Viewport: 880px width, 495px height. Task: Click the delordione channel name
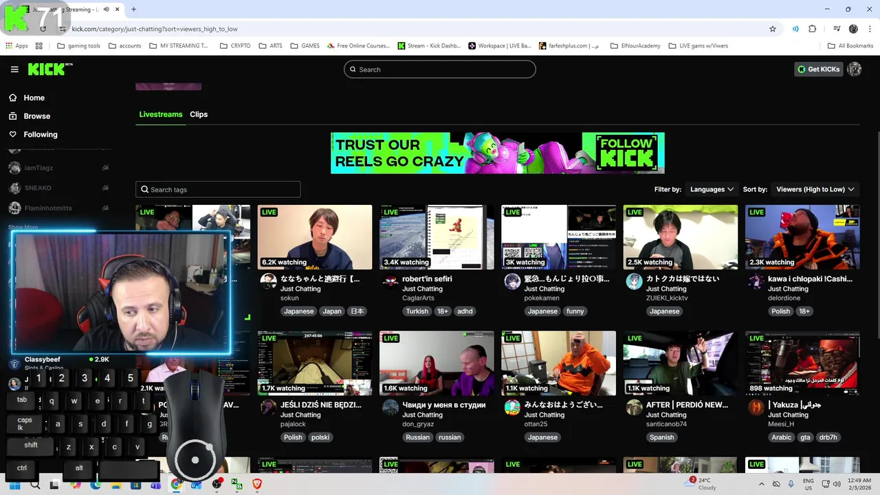pos(785,298)
